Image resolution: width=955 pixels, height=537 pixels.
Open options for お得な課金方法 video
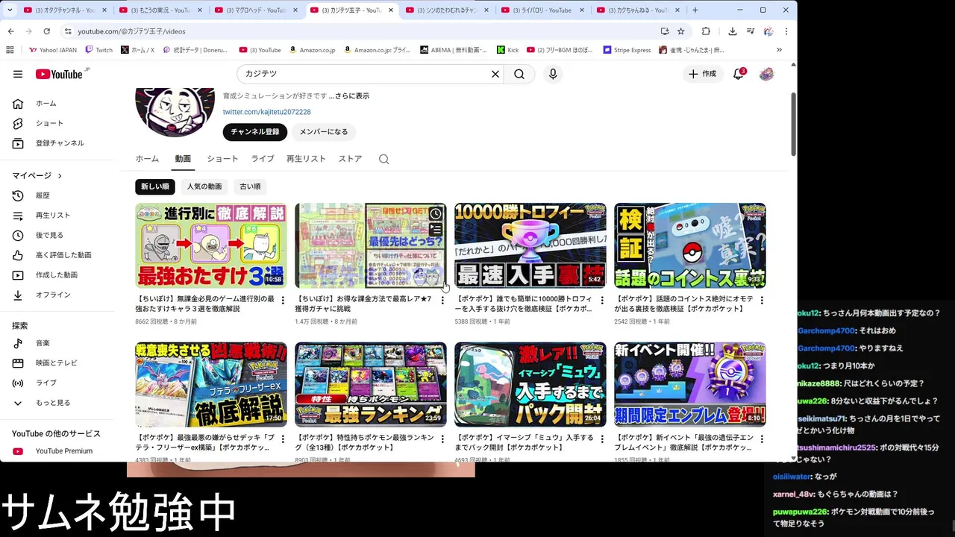pos(442,301)
